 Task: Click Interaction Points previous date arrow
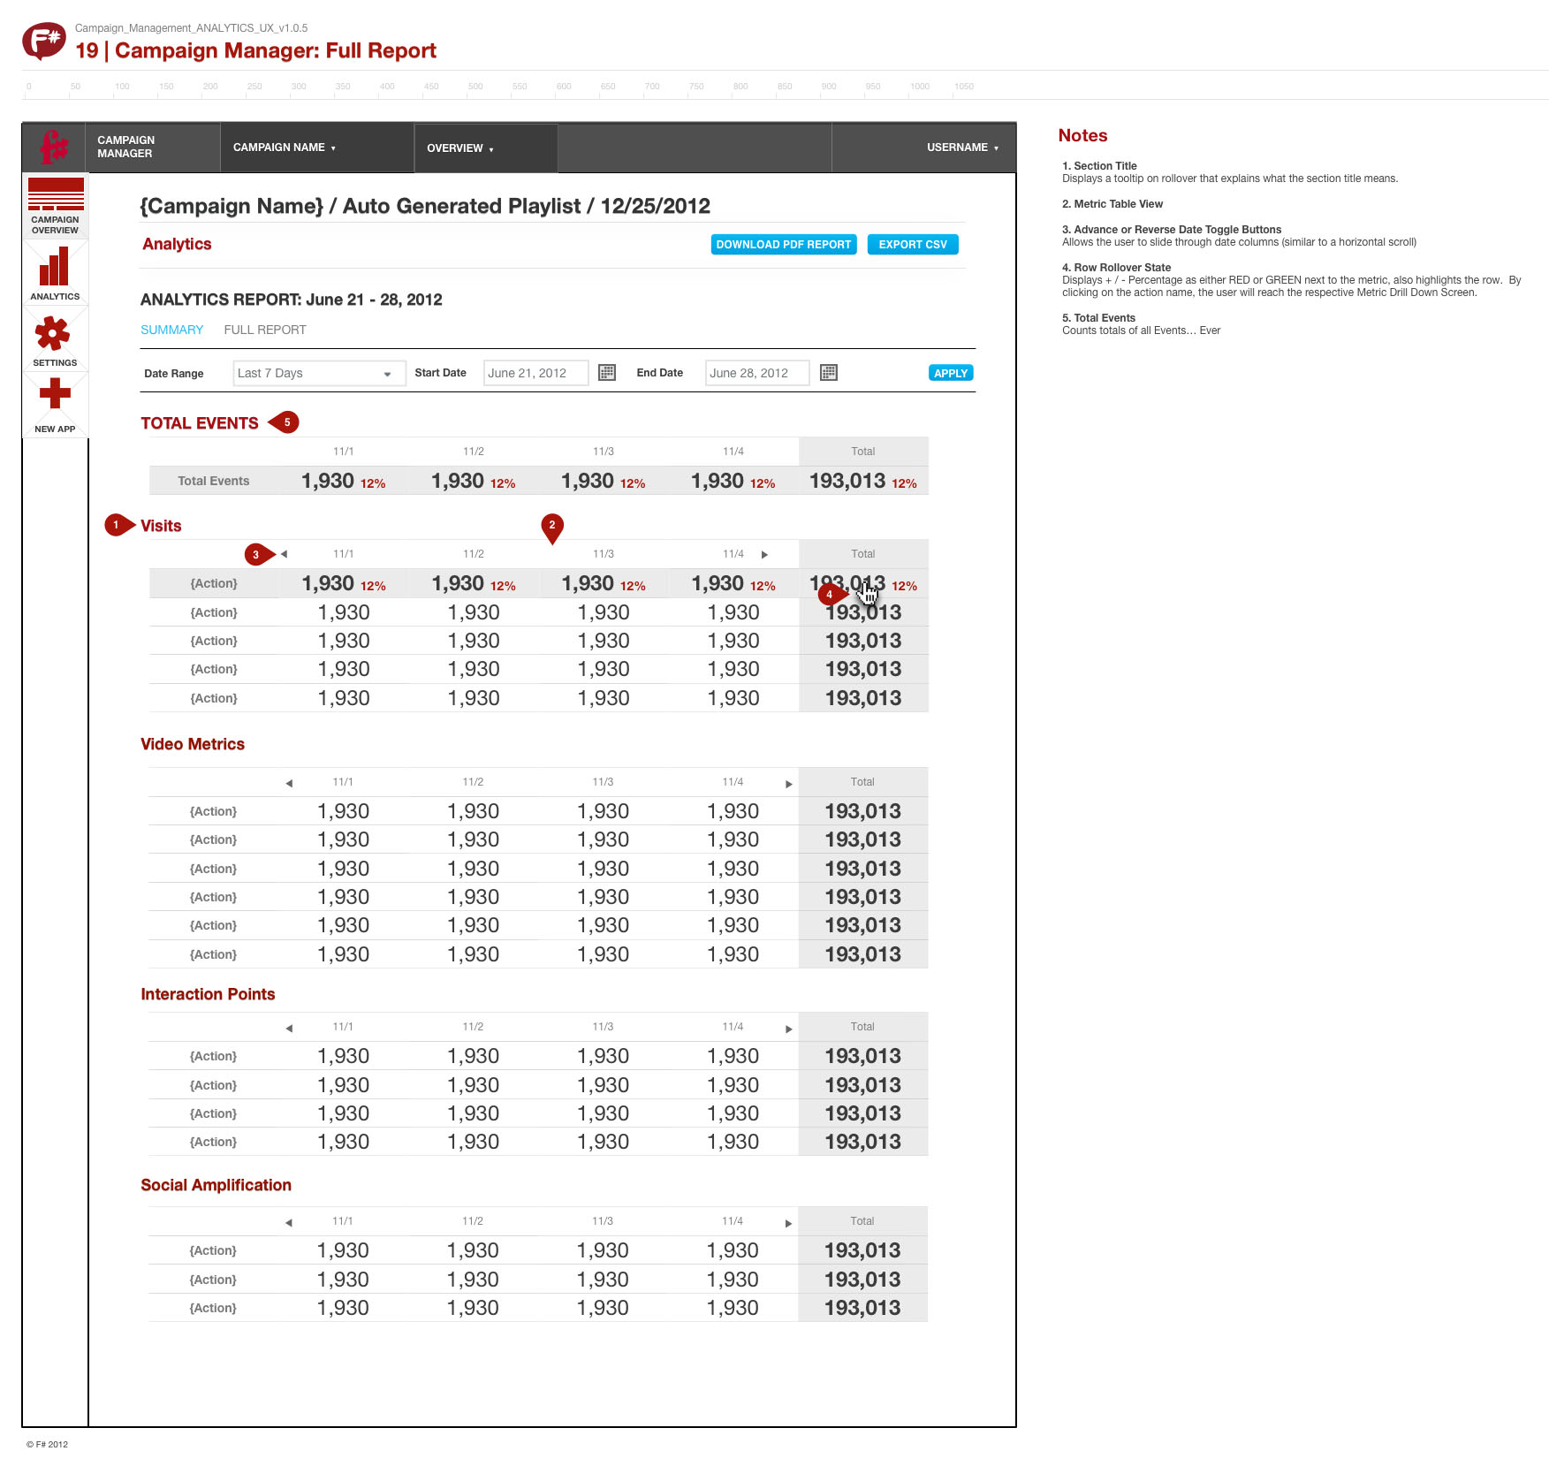(x=289, y=1029)
